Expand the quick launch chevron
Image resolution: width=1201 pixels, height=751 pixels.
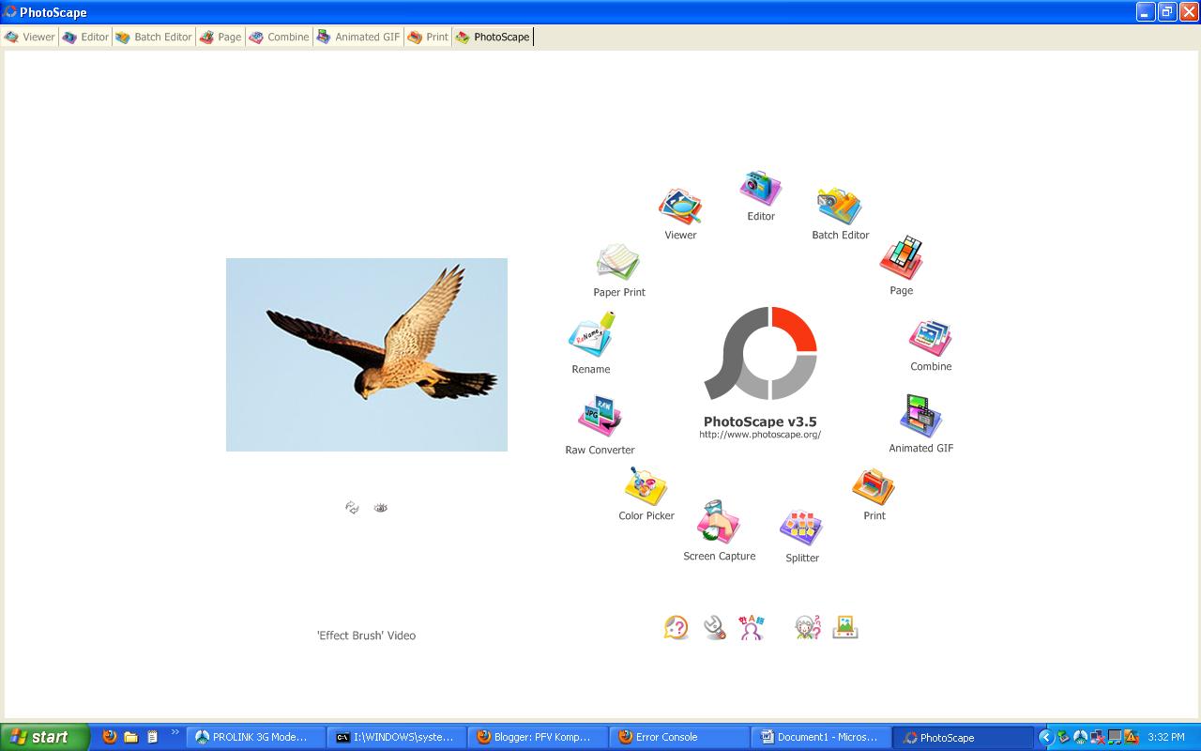click(175, 732)
